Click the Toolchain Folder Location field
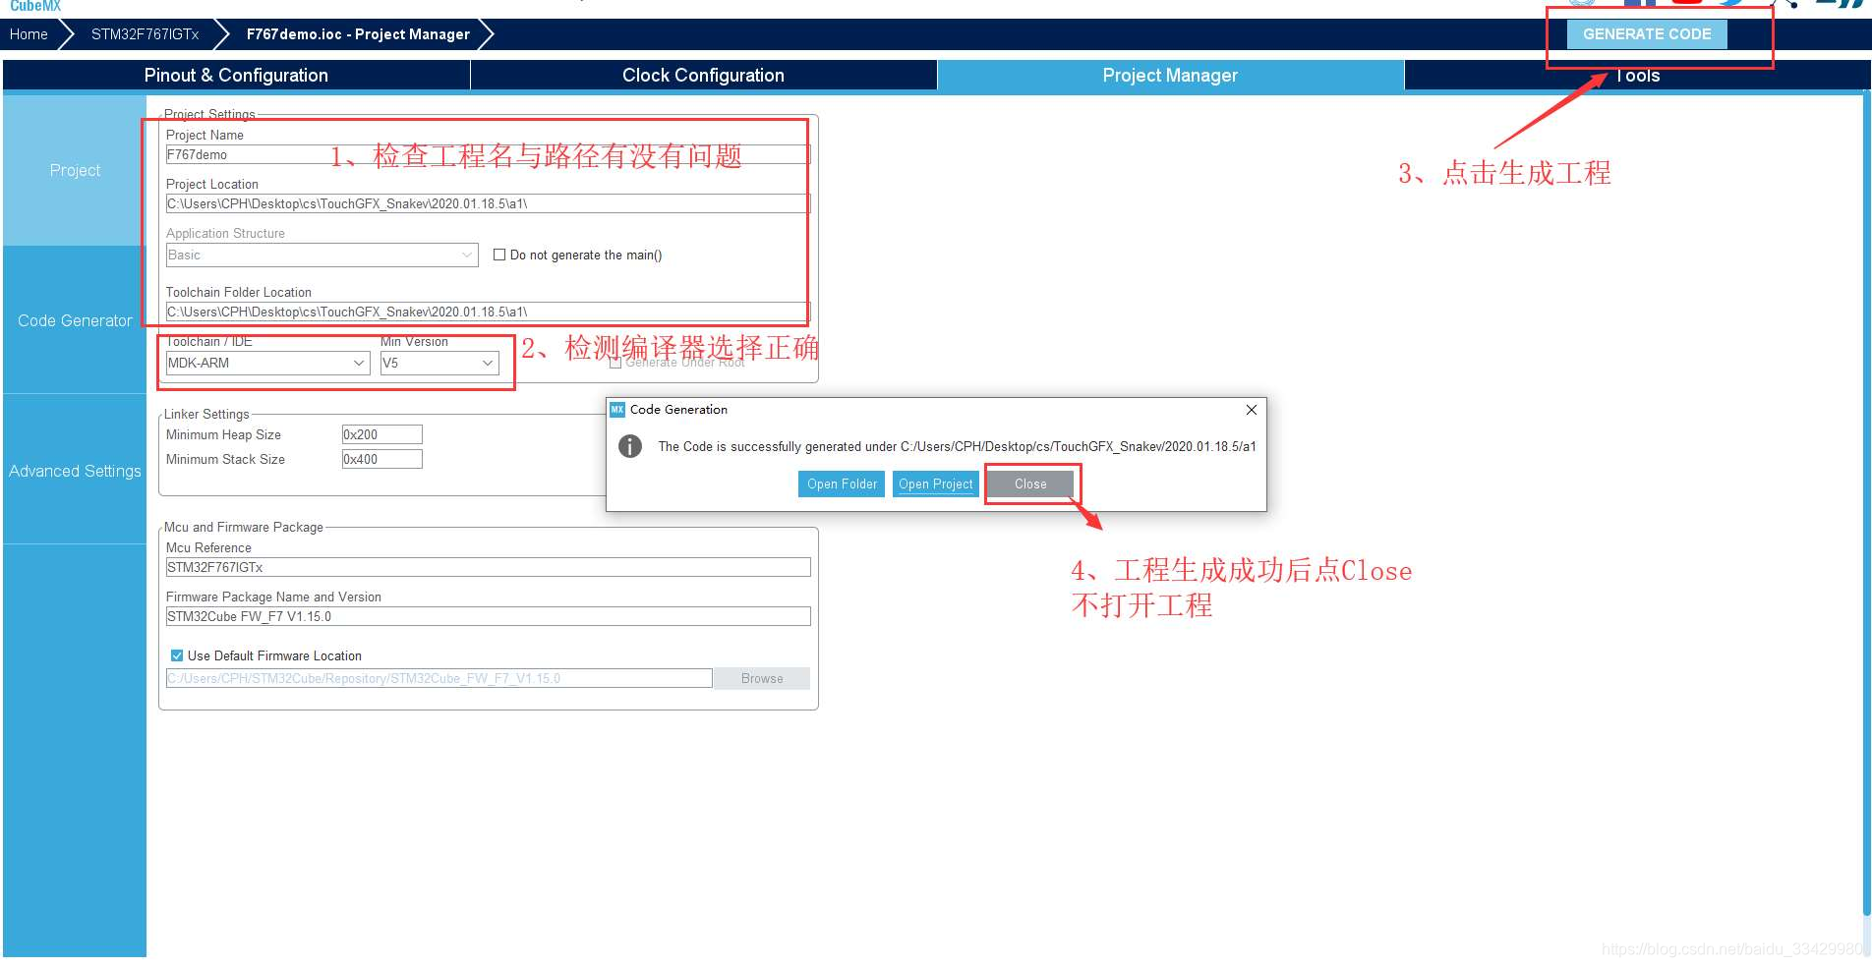1872x967 pixels. click(x=488, y=312)
